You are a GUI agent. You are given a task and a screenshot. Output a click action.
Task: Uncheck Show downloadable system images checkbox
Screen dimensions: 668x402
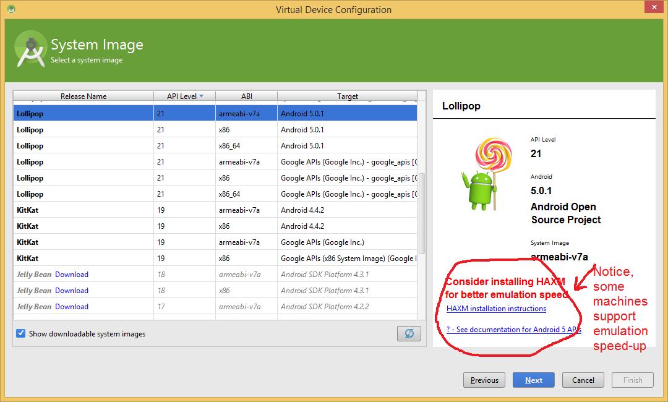[21, 333]
